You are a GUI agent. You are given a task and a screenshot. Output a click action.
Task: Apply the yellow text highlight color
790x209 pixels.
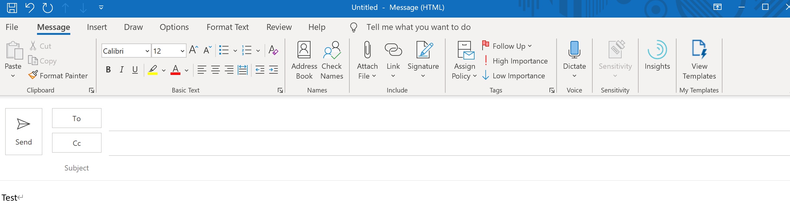click(x=153, y=70)
